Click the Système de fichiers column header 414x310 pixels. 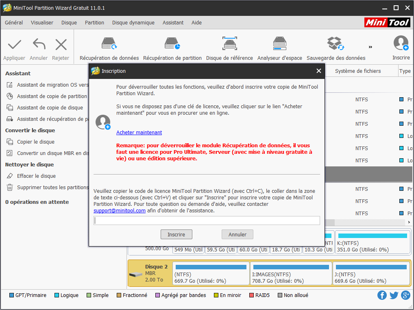358,71
